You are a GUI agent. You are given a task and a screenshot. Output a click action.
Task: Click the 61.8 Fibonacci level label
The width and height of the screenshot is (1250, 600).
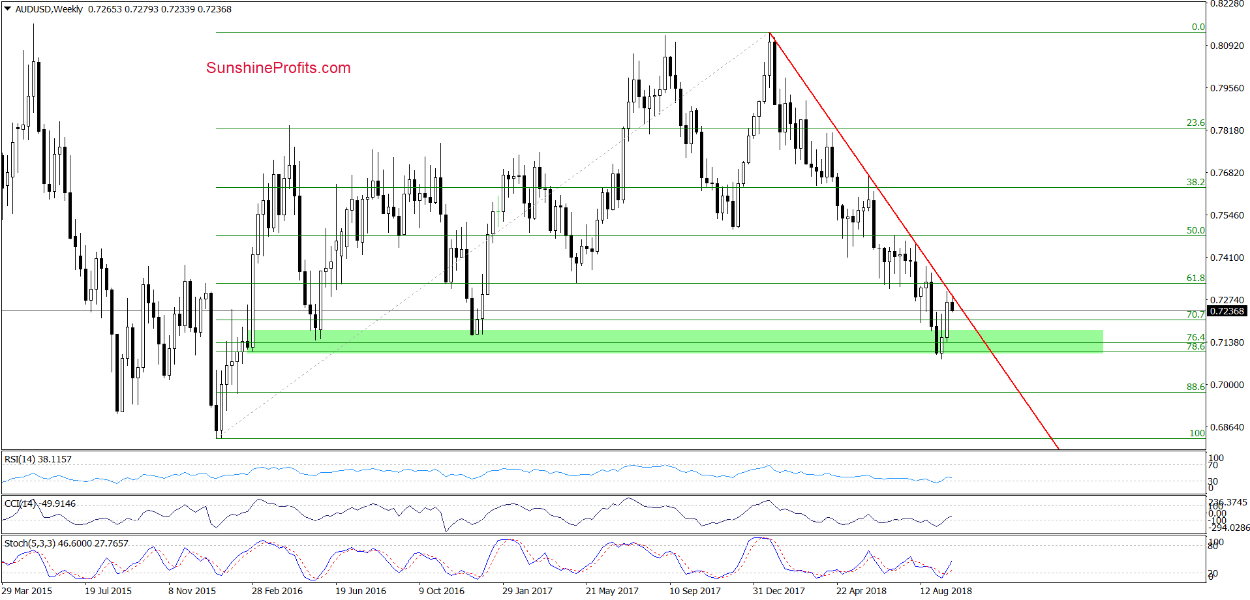coord(1195,278)
